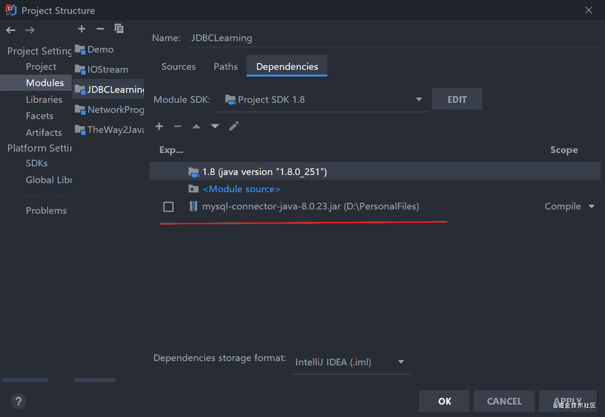
Task: Select the Libraries item in sidebar
Action: point(44,99)
